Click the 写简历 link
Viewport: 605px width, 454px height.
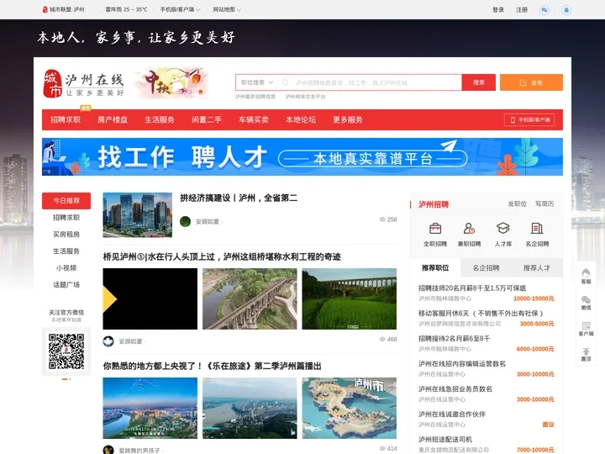544,203
